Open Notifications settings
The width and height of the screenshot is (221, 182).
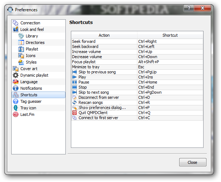39,88
